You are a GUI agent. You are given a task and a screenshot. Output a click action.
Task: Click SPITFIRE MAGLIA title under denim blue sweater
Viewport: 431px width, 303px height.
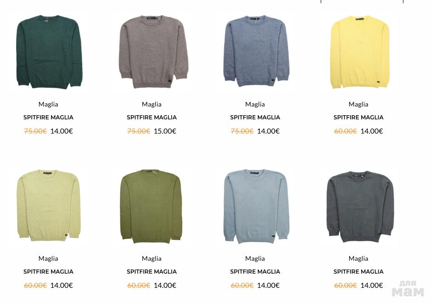pyautogui.click(x=255, y=118)
